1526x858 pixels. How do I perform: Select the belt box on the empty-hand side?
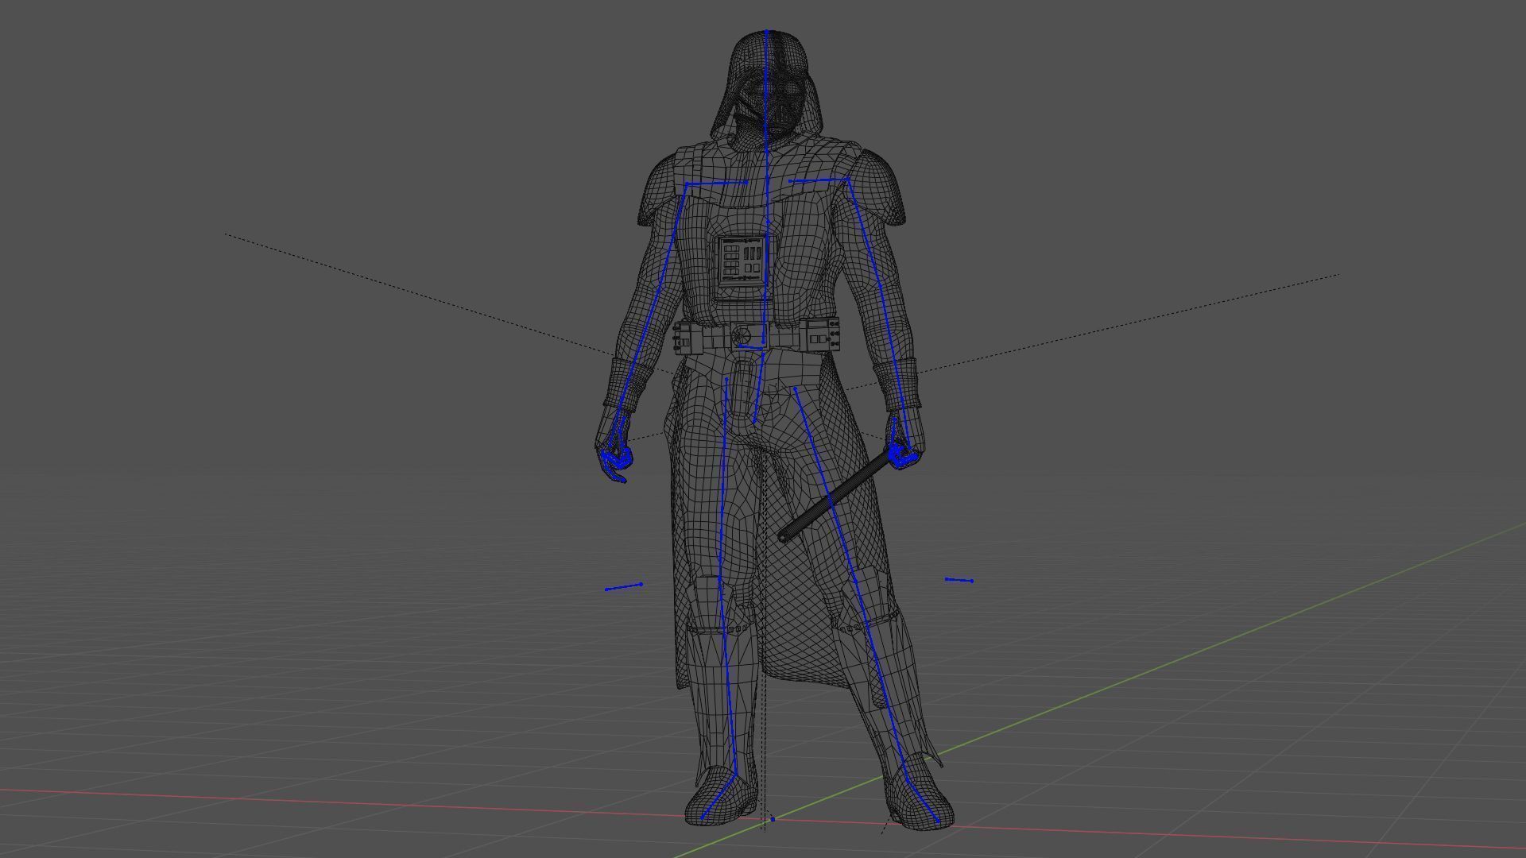pos(687,337)
